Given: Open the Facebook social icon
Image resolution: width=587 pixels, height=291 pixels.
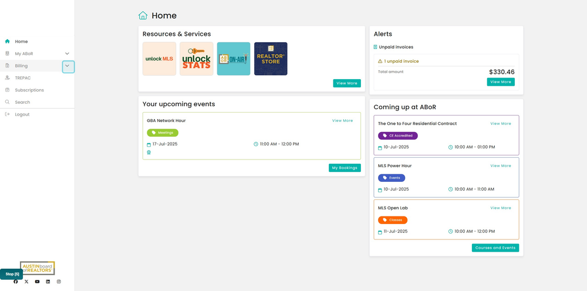Looking at the screenshot, I should (16, 282).
